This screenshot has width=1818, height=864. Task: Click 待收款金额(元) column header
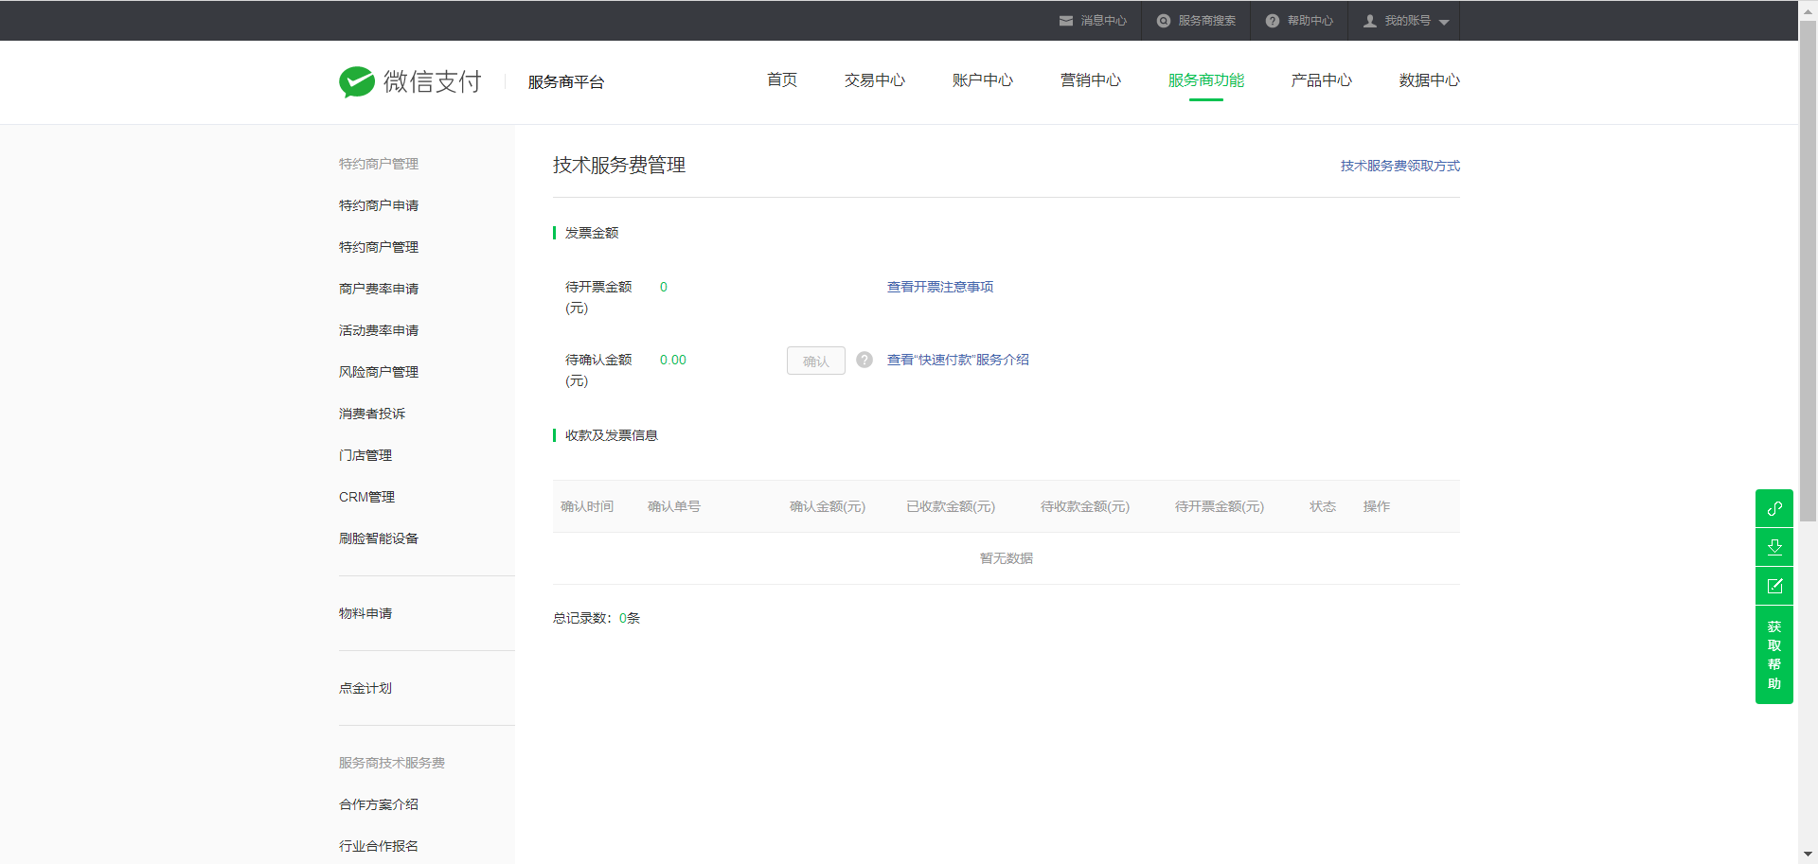[1085, 506]
